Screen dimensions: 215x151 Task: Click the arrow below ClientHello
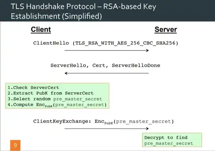107,50
